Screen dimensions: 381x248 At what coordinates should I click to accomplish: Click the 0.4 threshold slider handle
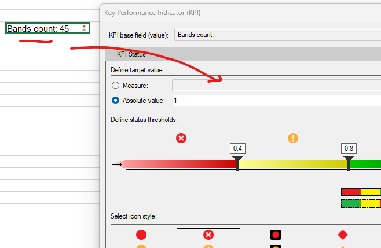tap(237, 164)
